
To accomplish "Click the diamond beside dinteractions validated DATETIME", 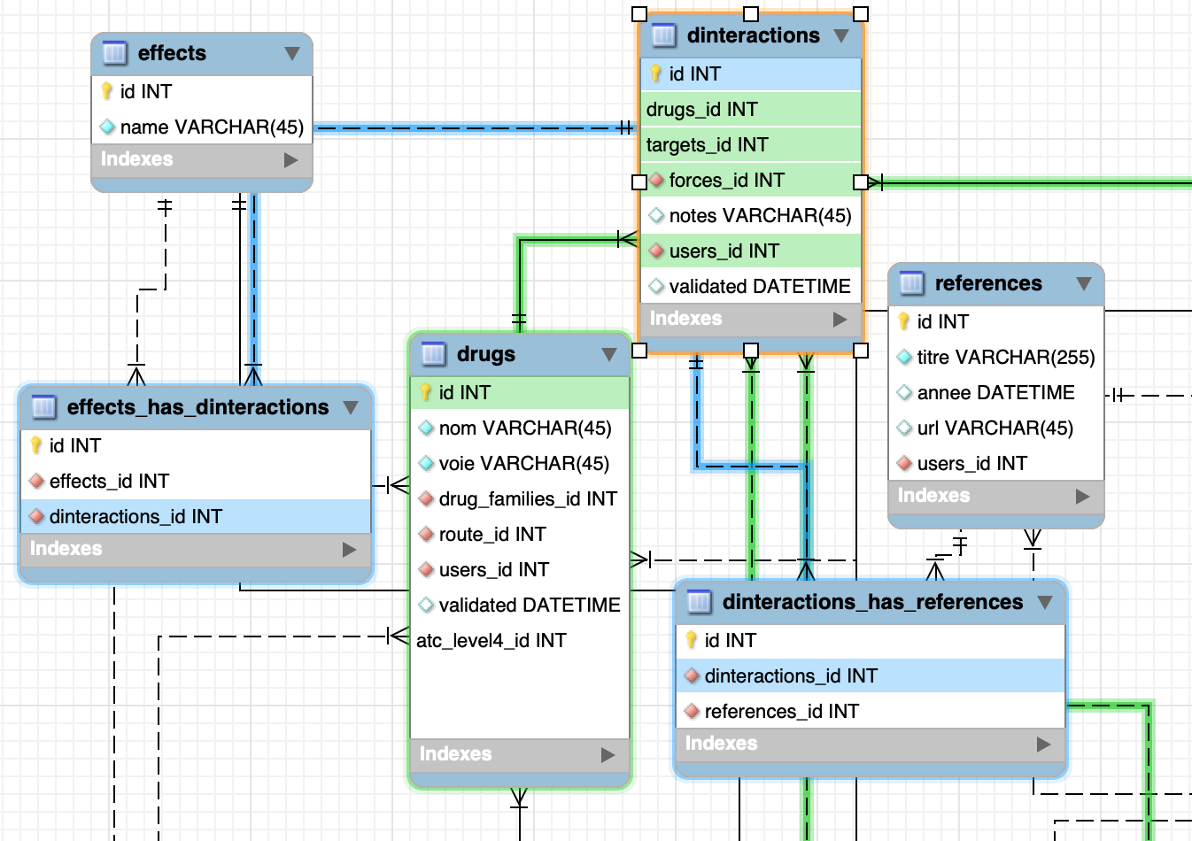I will [x=656, y=286].
